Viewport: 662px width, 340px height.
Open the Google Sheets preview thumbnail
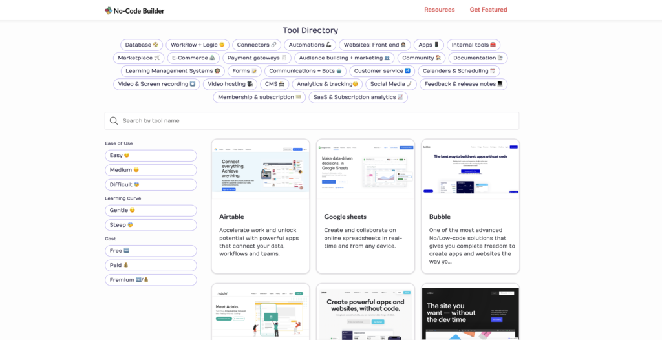point(365,169)
